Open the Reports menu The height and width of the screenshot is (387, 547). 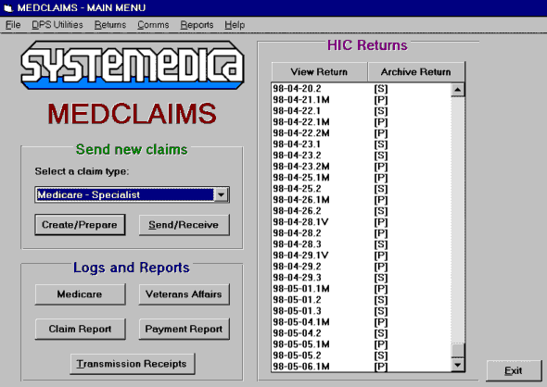click(197, 25)
